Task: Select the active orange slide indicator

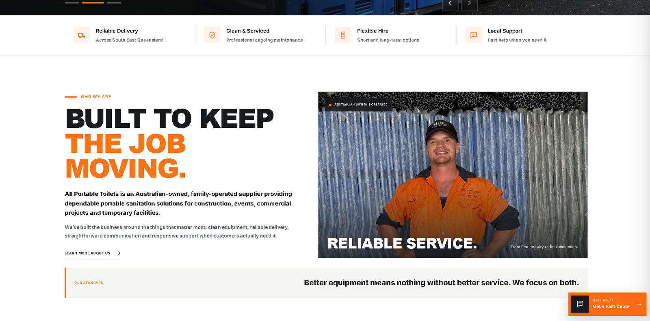Action: [93, 3]
